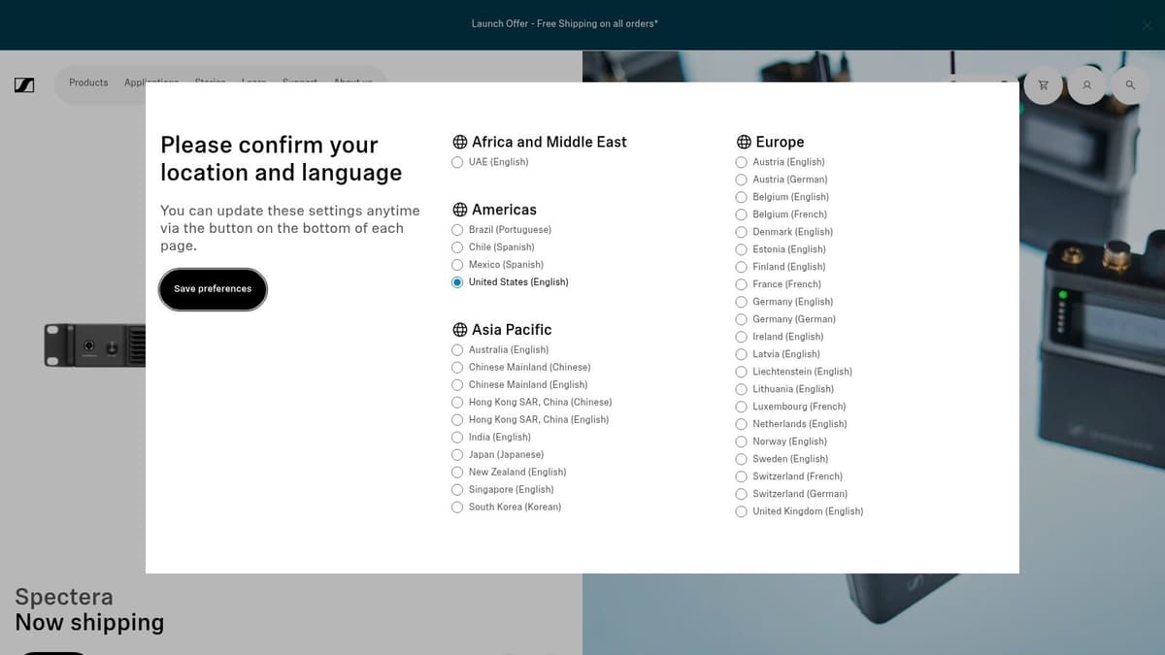This screenshot has height=655, width=1165.
Task: Pick South Korea (Korean) option
Action: pos(457,507)
